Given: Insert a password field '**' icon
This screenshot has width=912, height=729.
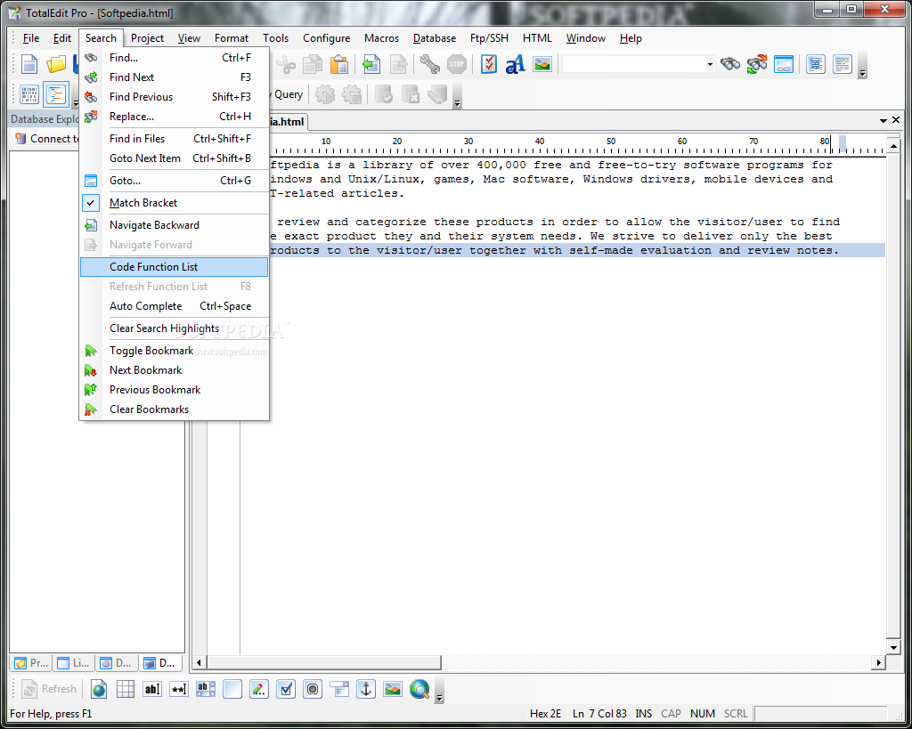Looking at the screenshot, I should 179,689.
